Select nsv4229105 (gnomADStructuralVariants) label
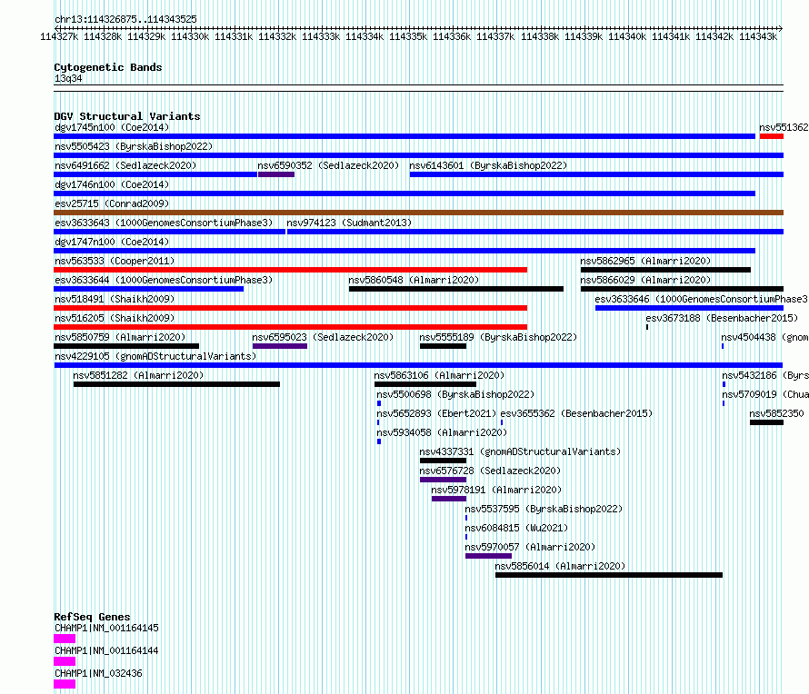The width and height of the screenshot is (809, 694). tap(155, 356)
